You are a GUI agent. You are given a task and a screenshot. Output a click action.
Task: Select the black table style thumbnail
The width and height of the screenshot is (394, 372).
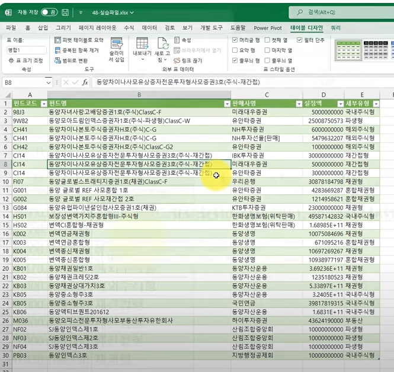[x=376, y=50]
